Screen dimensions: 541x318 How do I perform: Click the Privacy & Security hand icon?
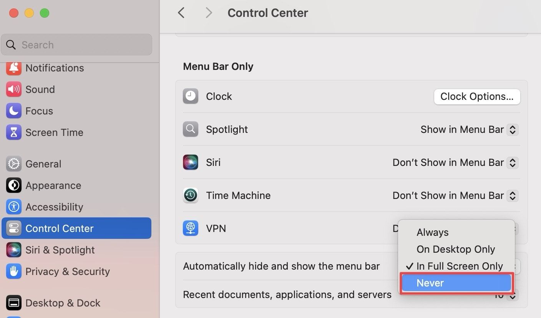pyautogui.click(x=14, y=272)
